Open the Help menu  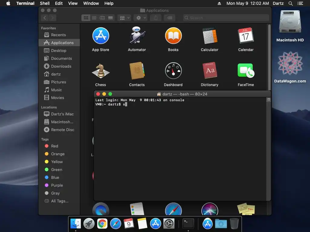click(109, 3)
